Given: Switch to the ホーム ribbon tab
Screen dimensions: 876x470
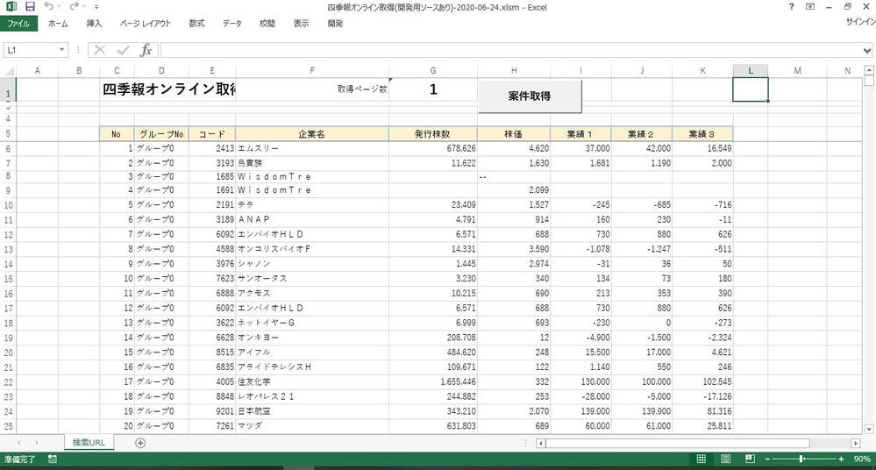Looking at the screenshot, I should point(58,24).
